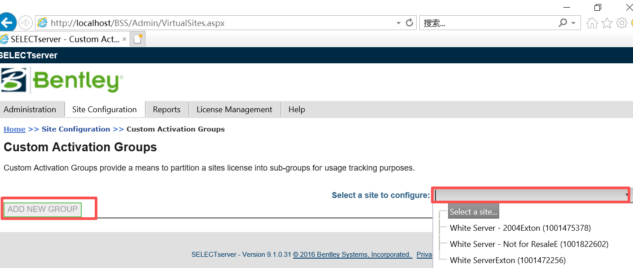Click the ADD NEW GROUP button
Screen dimensions: 633x268
[43, 209]
